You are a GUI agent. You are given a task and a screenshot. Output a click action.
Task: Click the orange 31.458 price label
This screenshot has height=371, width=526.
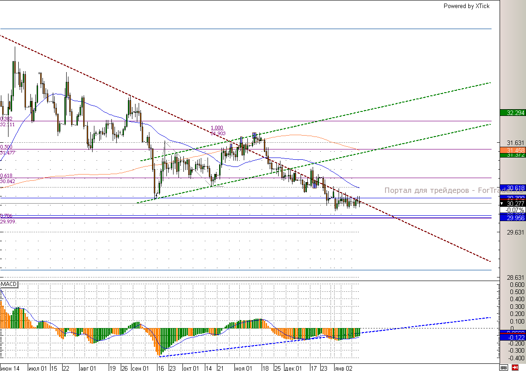click(x=513, y=150)
